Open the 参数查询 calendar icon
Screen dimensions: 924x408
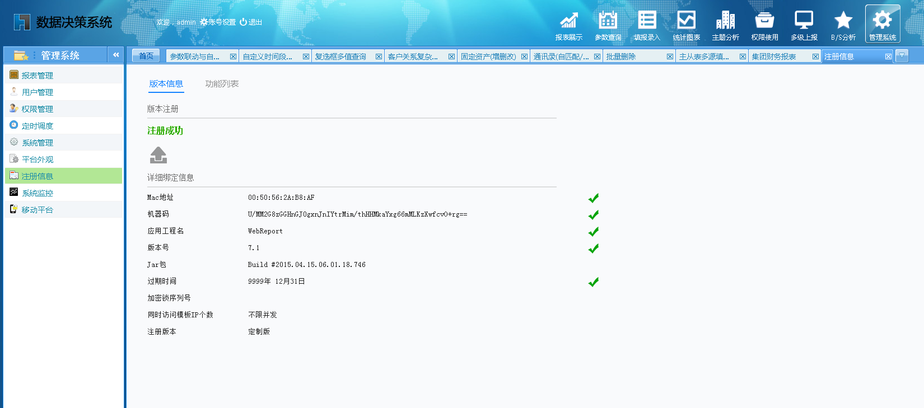click(608, 25)
